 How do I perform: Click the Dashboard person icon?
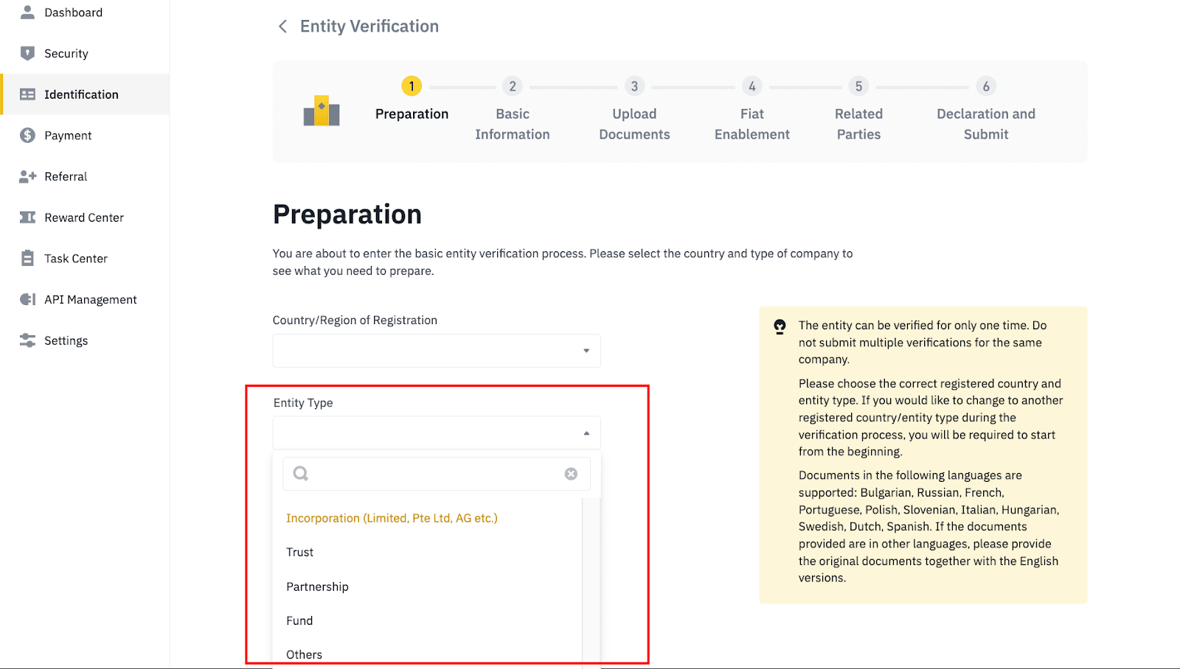point(27,12)
